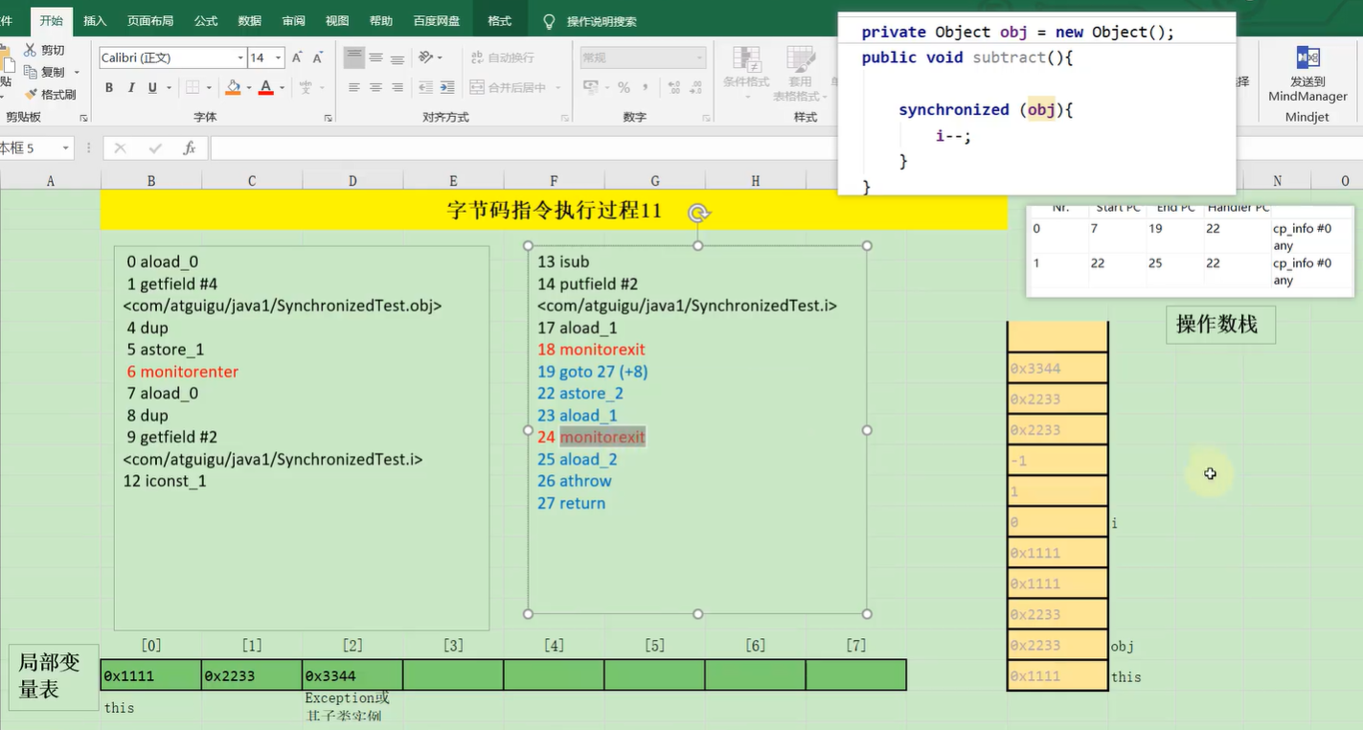Open the Calibri font name dropdown
Screen dimensions: 1363x730
pyautogui.click(x=240, y=58)
